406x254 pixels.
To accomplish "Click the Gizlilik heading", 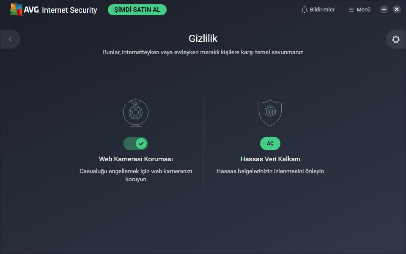I will (x=203, y=39).
